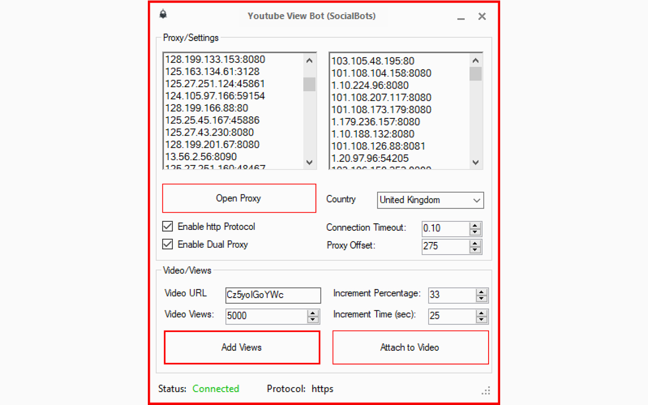The height and width of the screenshot is (405, 648).
Task: Increase the Proxy Offset with the up arrow
Action: coord(475,243)
